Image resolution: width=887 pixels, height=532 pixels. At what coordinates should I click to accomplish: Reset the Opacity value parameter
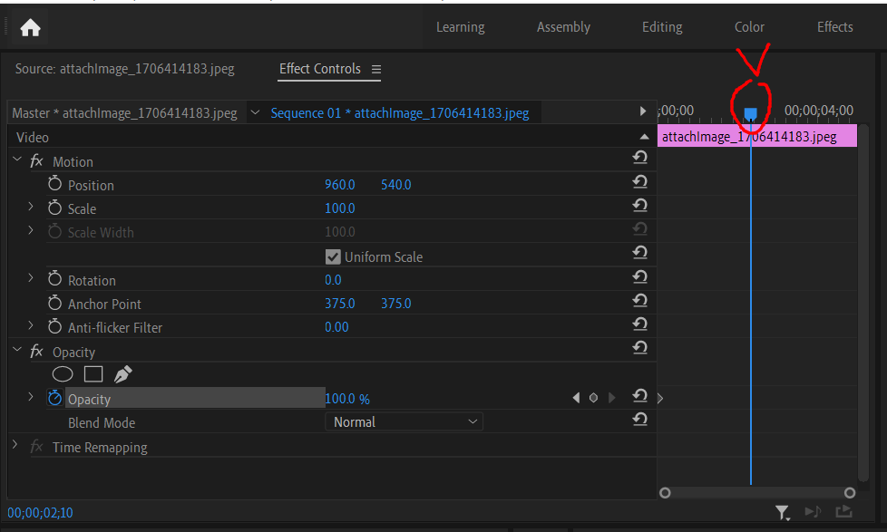point(639,396)
